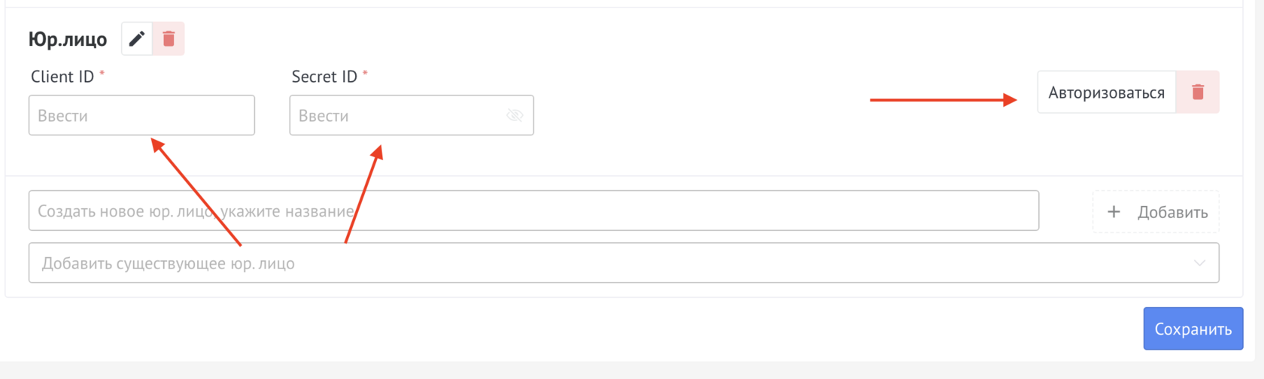Click the Добавить button
The width and height of the screenshot is (1264, 379).
tap(1156, 213)
